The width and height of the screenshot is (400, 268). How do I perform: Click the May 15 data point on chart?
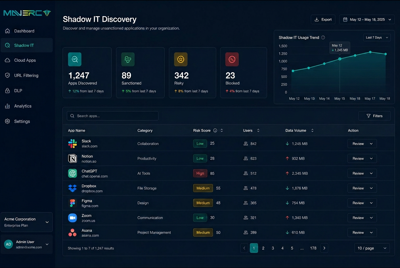click(340, 59)
